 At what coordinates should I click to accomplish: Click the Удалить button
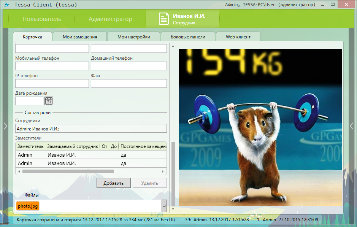coord(149,183)
